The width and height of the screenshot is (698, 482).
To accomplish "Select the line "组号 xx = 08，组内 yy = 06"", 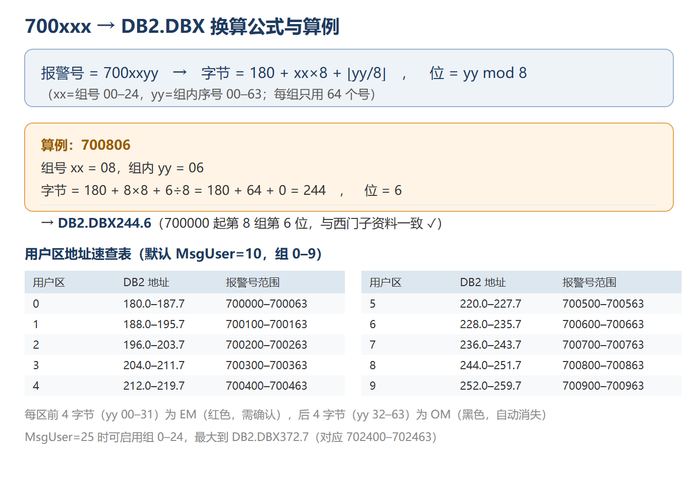I will point(122,168).
